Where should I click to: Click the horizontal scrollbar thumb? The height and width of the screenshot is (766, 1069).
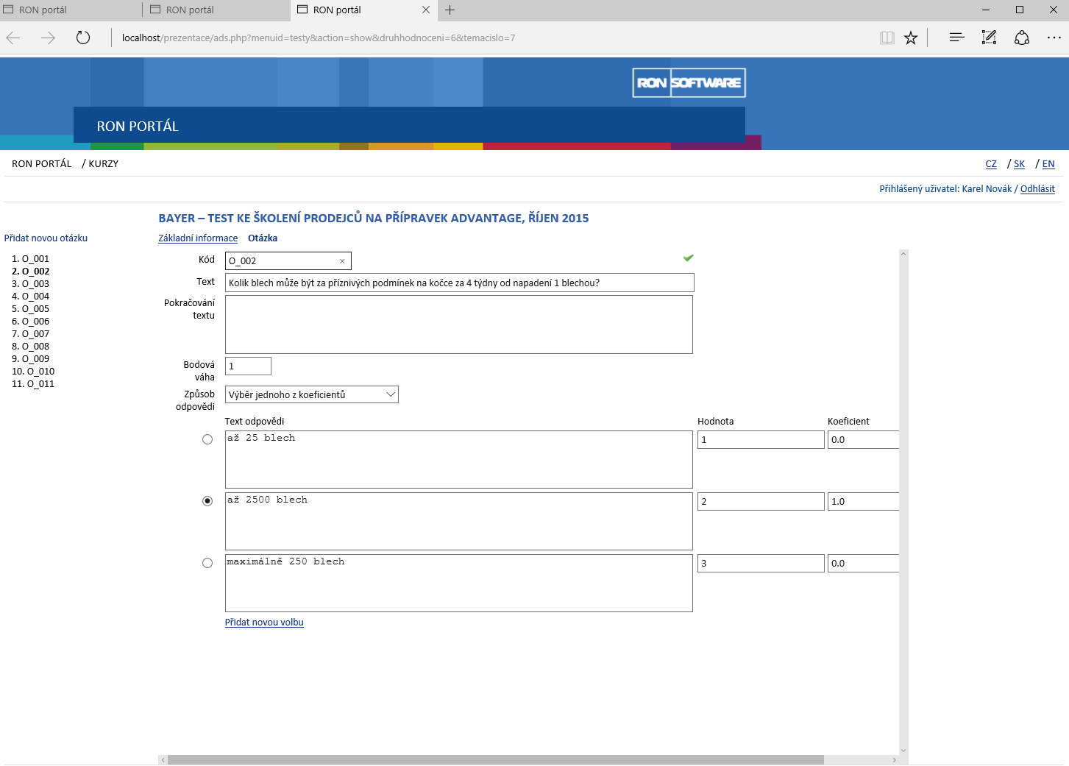496,760
